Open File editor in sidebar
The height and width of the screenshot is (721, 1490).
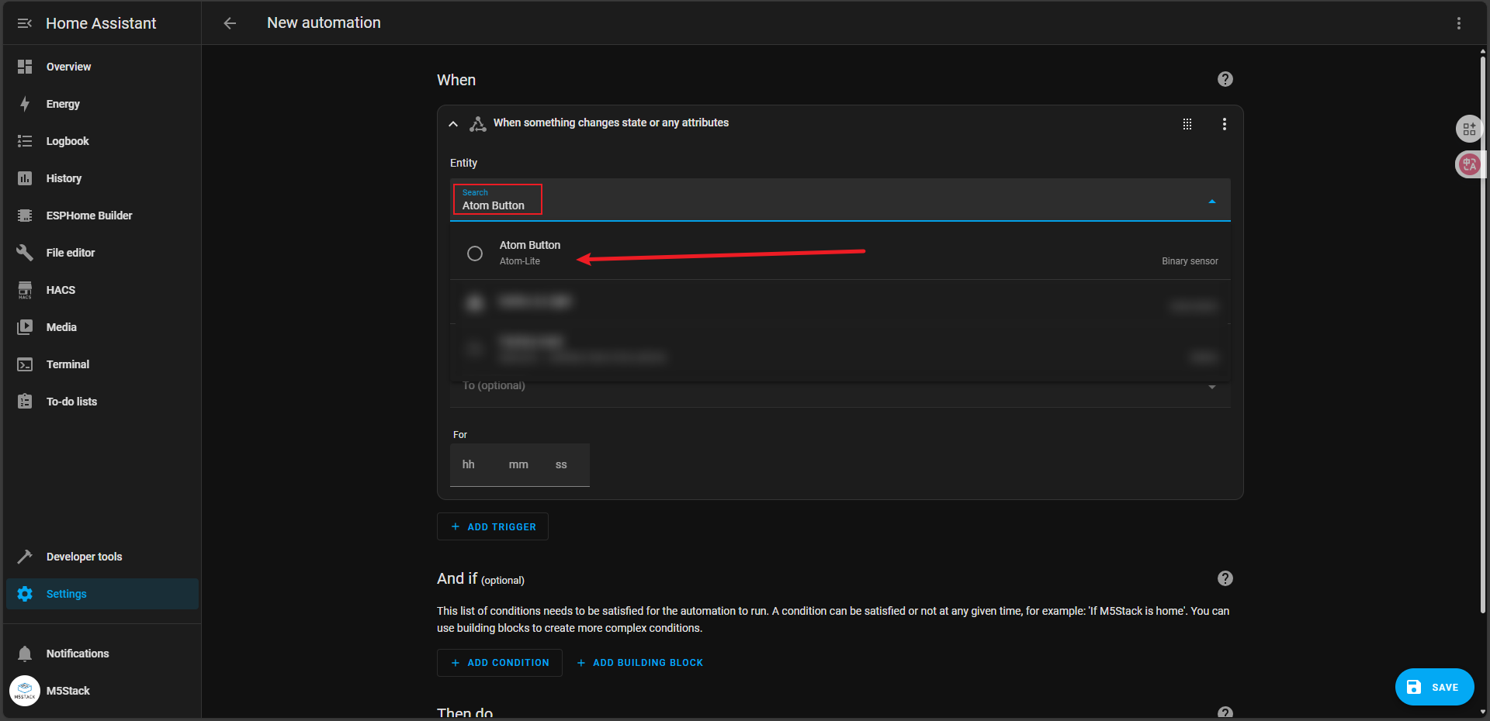(x=102, y=253)
